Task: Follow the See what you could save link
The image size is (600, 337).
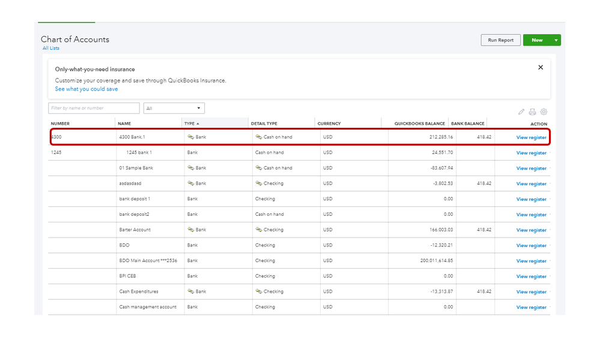Action: coord(86,89)
